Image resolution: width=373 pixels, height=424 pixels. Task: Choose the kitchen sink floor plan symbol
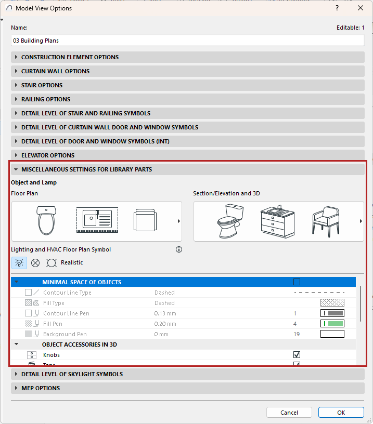[x=97, y=220]
